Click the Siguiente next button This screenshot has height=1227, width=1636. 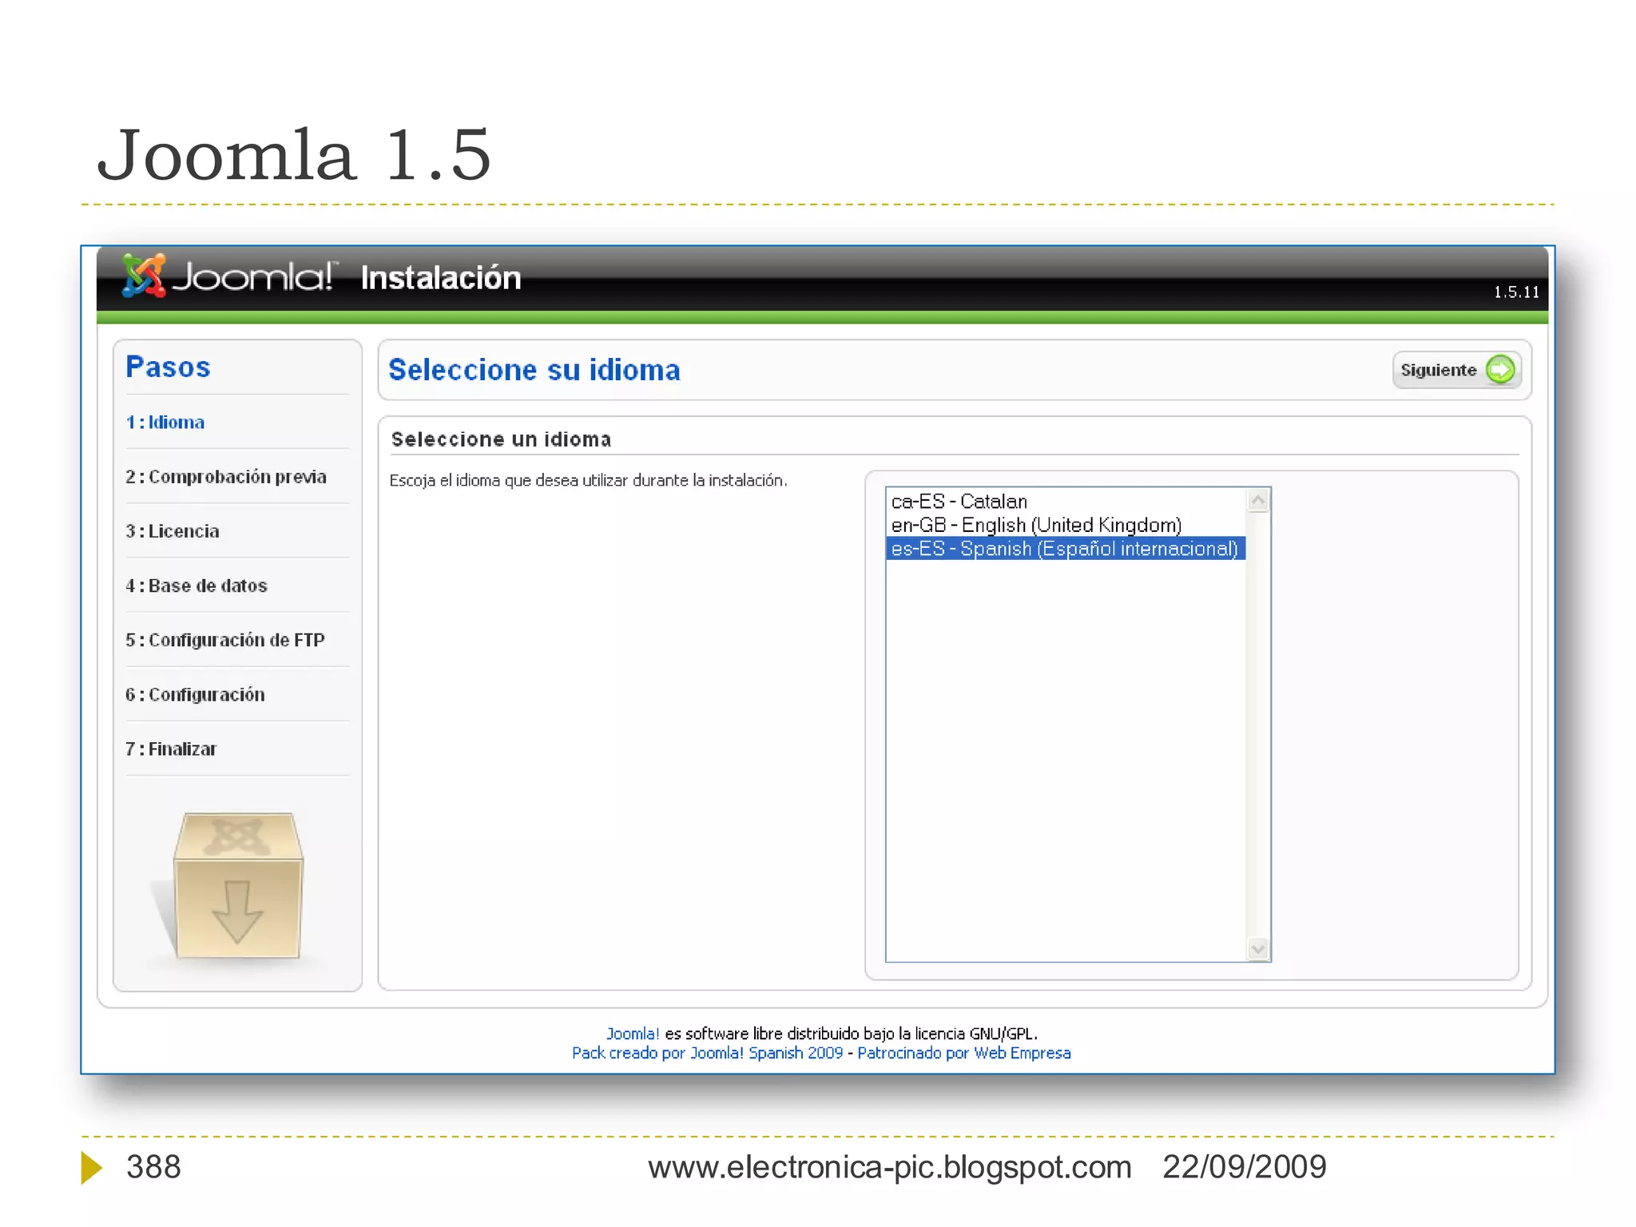pyautogui.click(x=1456, y=370)
